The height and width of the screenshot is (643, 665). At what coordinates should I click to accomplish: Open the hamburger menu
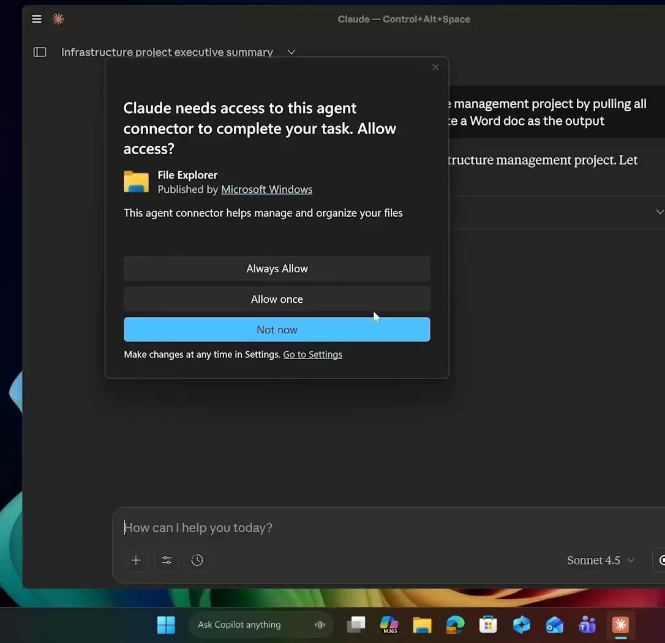point(37,19)
